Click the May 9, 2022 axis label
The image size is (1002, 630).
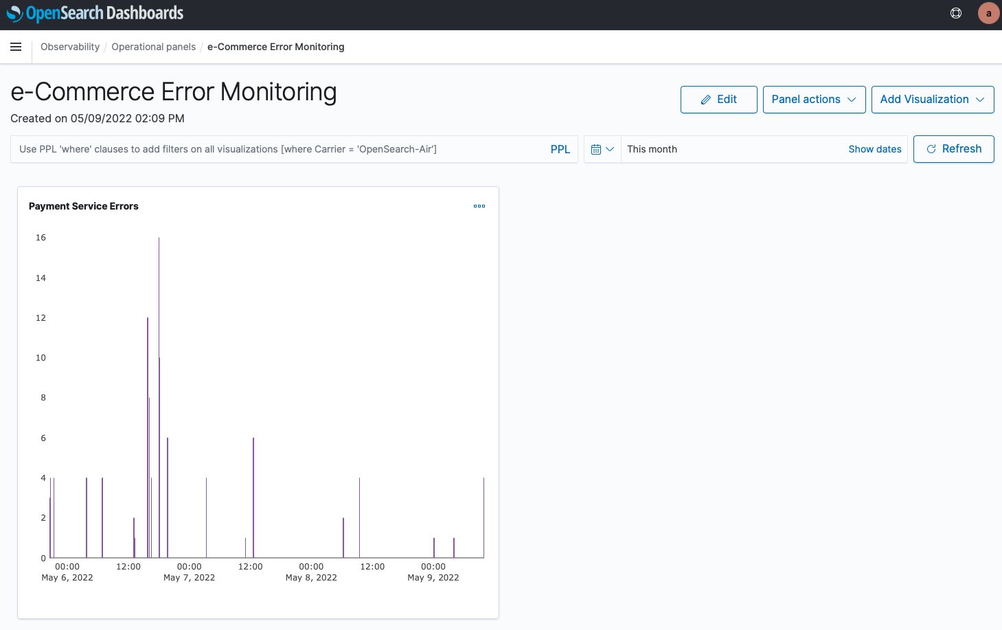click(433, 578)
